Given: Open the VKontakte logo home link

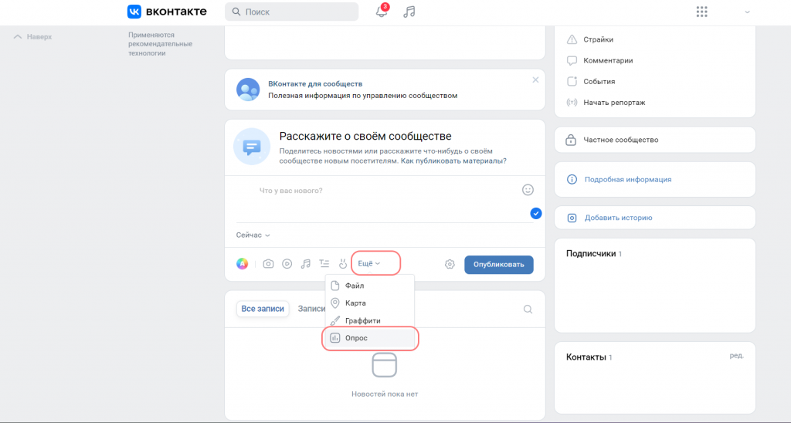Looking at the screenshot, I should pyautogui.click(x=167, y=12).
